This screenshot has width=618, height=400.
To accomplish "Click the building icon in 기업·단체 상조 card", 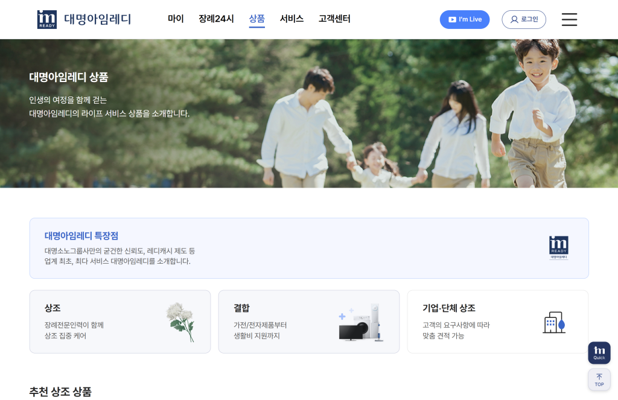I will [x=553, y=323].
